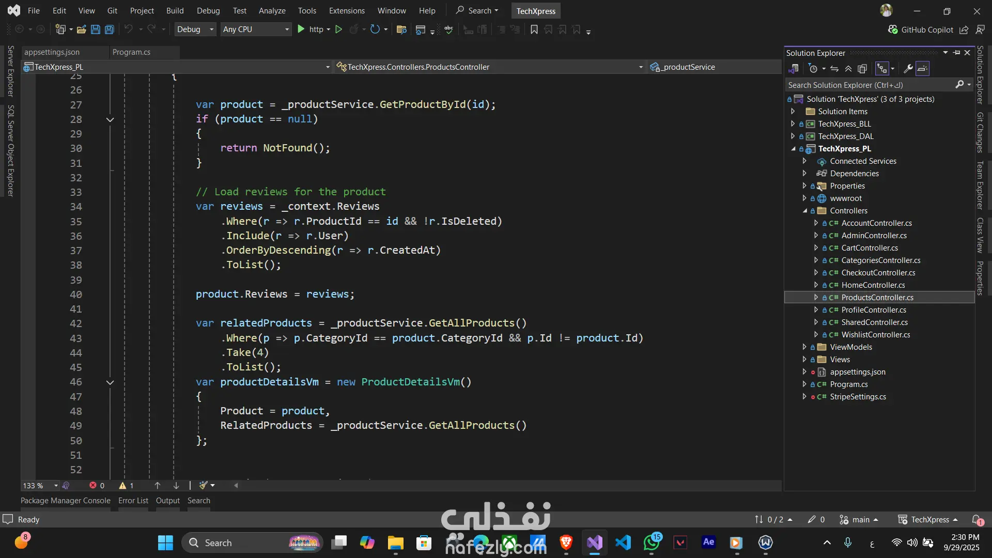
Task: Click the main branch indicator in status bar
Action: [x=860, y=520]
